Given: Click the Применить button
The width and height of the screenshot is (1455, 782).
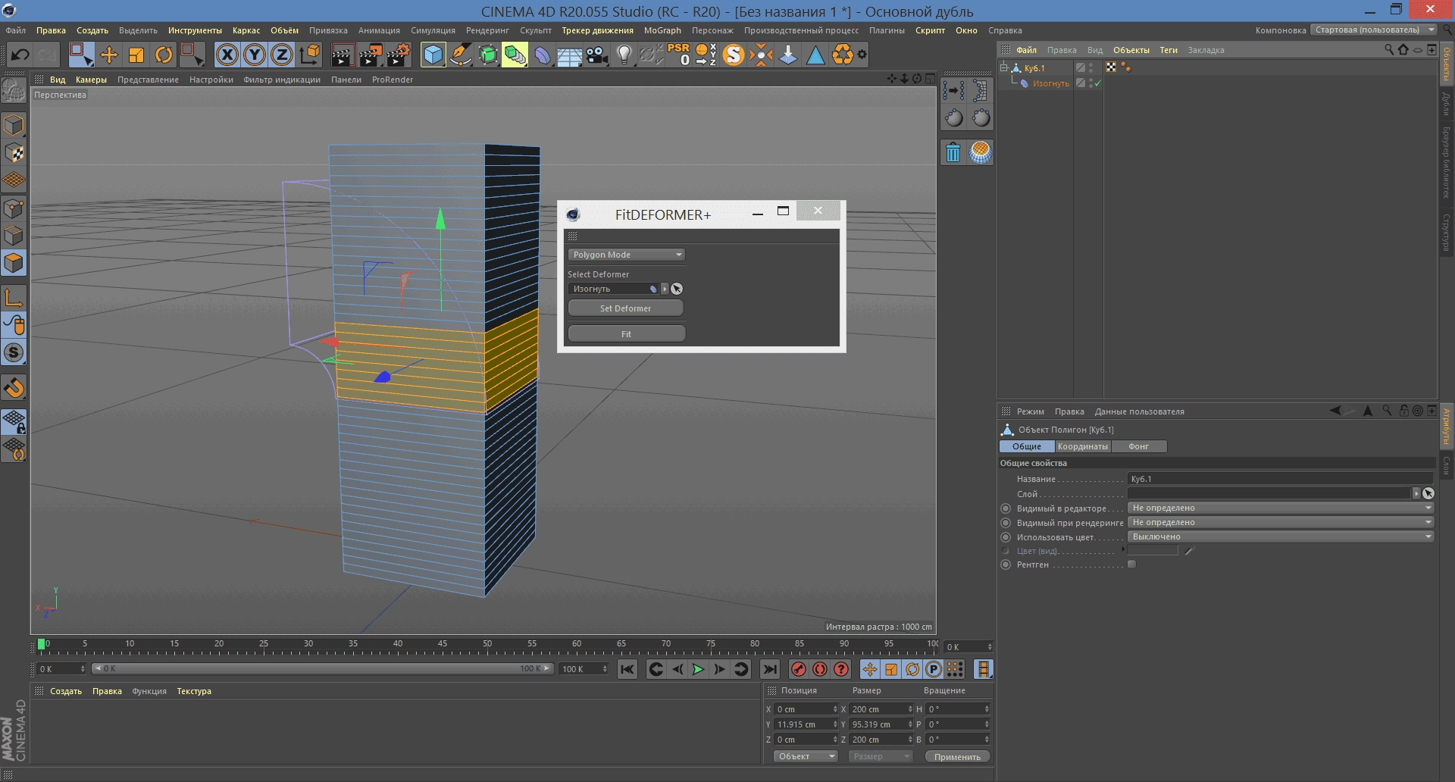Looking at the screenshot, I should [957, 756].
